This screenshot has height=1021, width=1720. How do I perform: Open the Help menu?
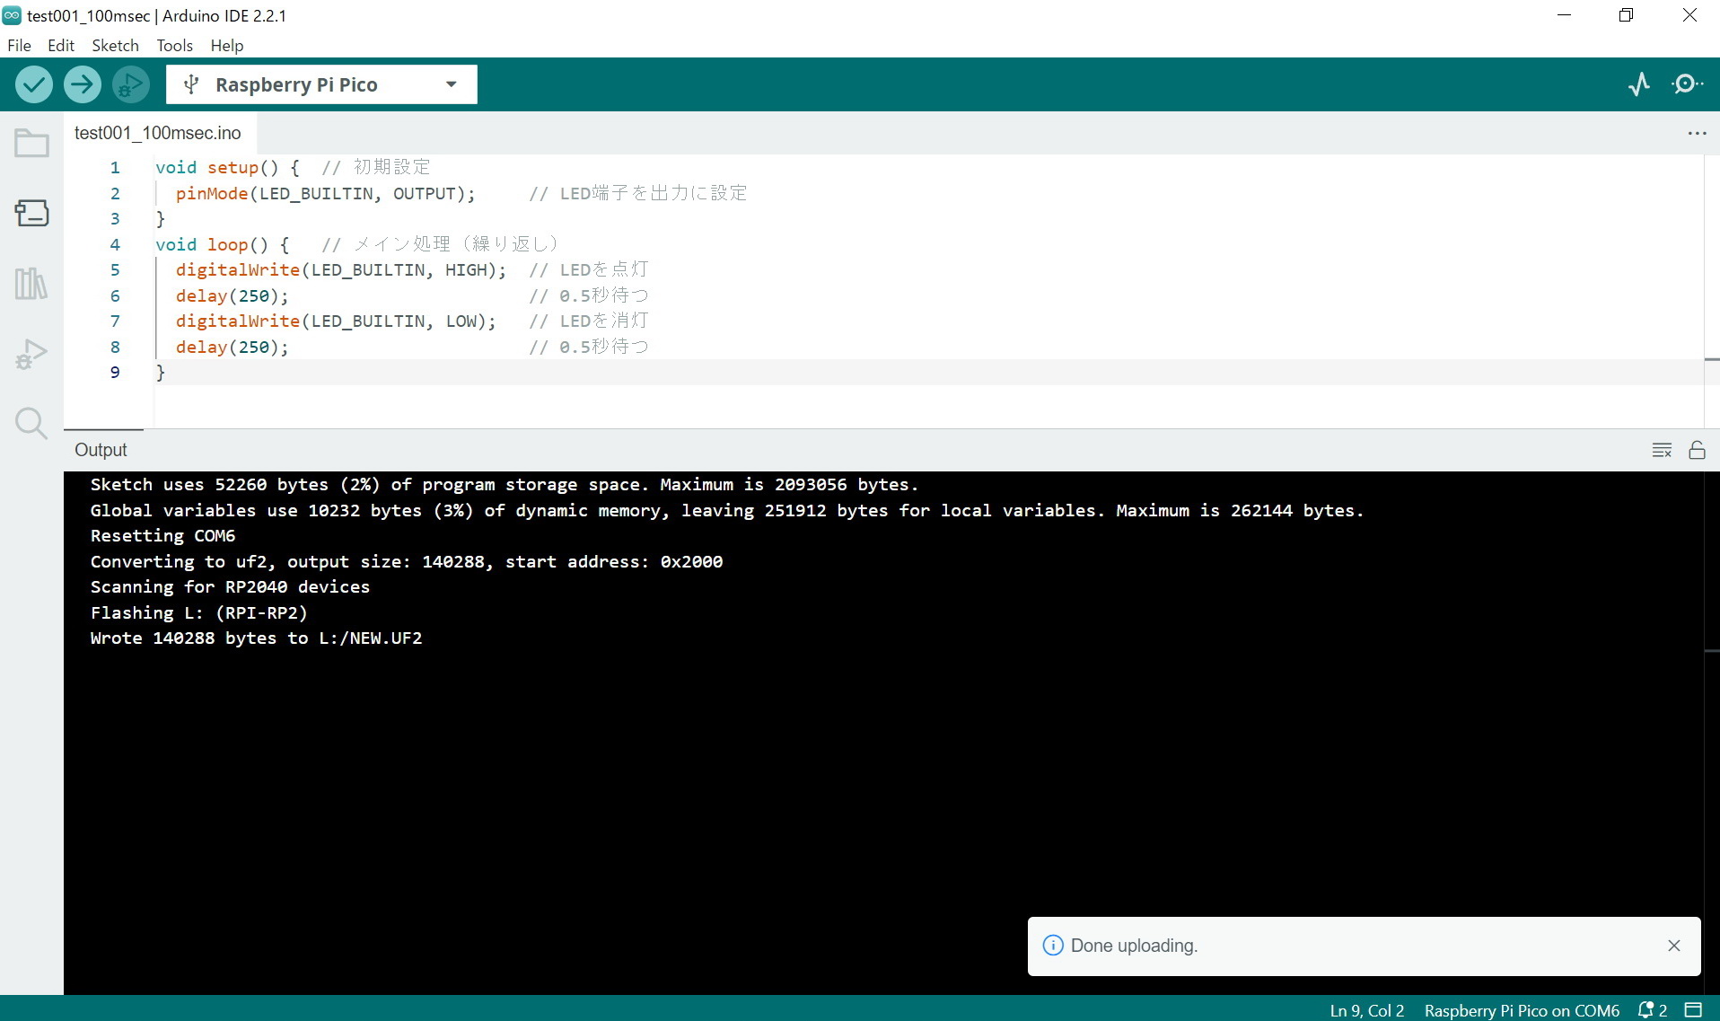click(x=227, y=45)
